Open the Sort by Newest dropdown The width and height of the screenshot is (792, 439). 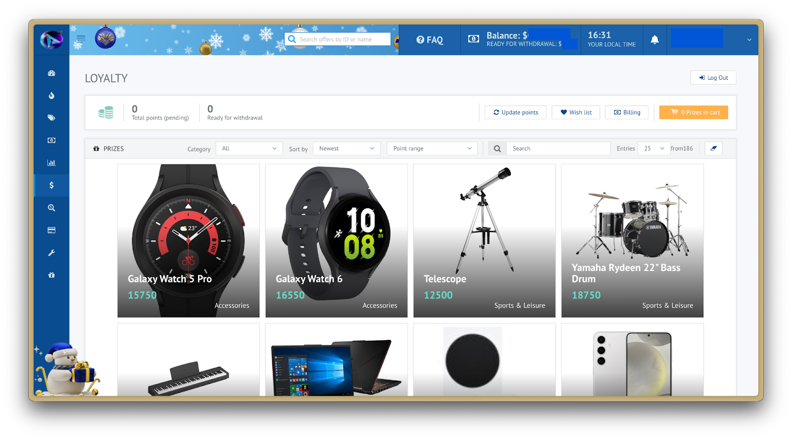point(346,149)
